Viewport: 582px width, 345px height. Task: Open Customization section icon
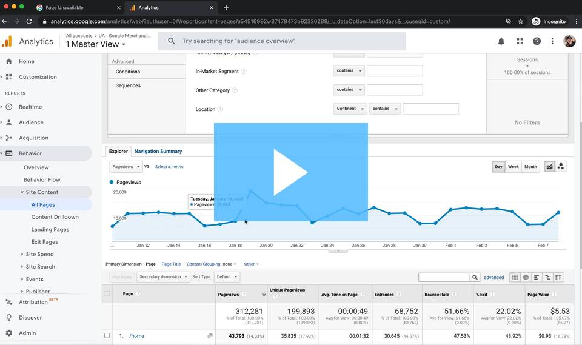point(9,77)
